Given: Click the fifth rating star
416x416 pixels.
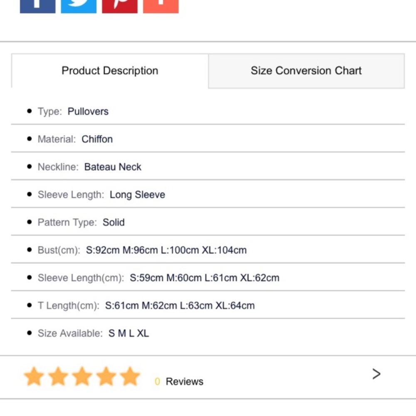Looking at the screenshot, I should 130,376.
